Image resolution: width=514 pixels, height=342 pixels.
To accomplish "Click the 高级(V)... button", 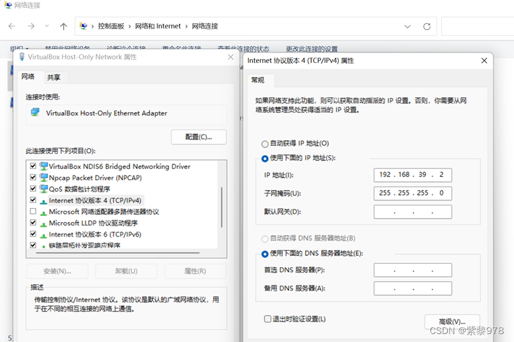I will 452,321.
